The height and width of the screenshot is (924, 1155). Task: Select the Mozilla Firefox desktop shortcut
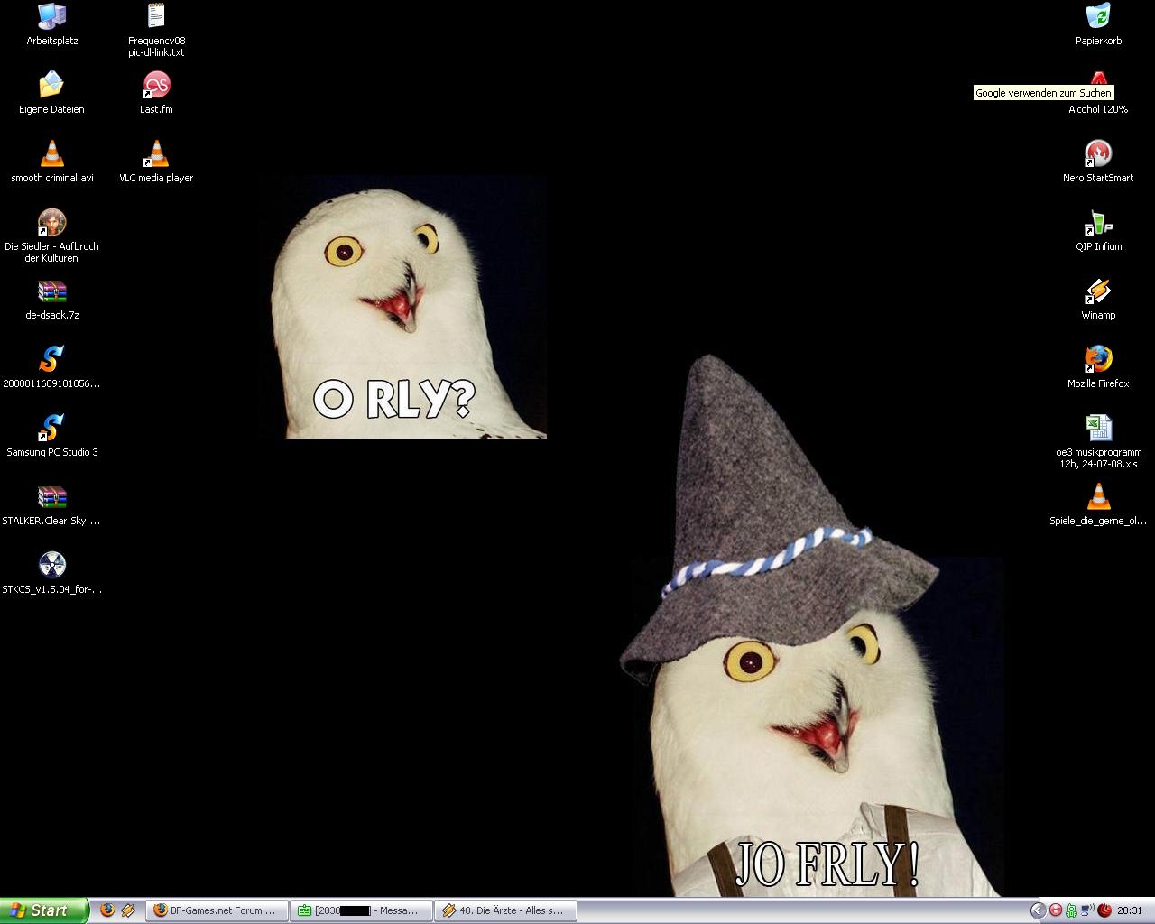point(1098,367)
